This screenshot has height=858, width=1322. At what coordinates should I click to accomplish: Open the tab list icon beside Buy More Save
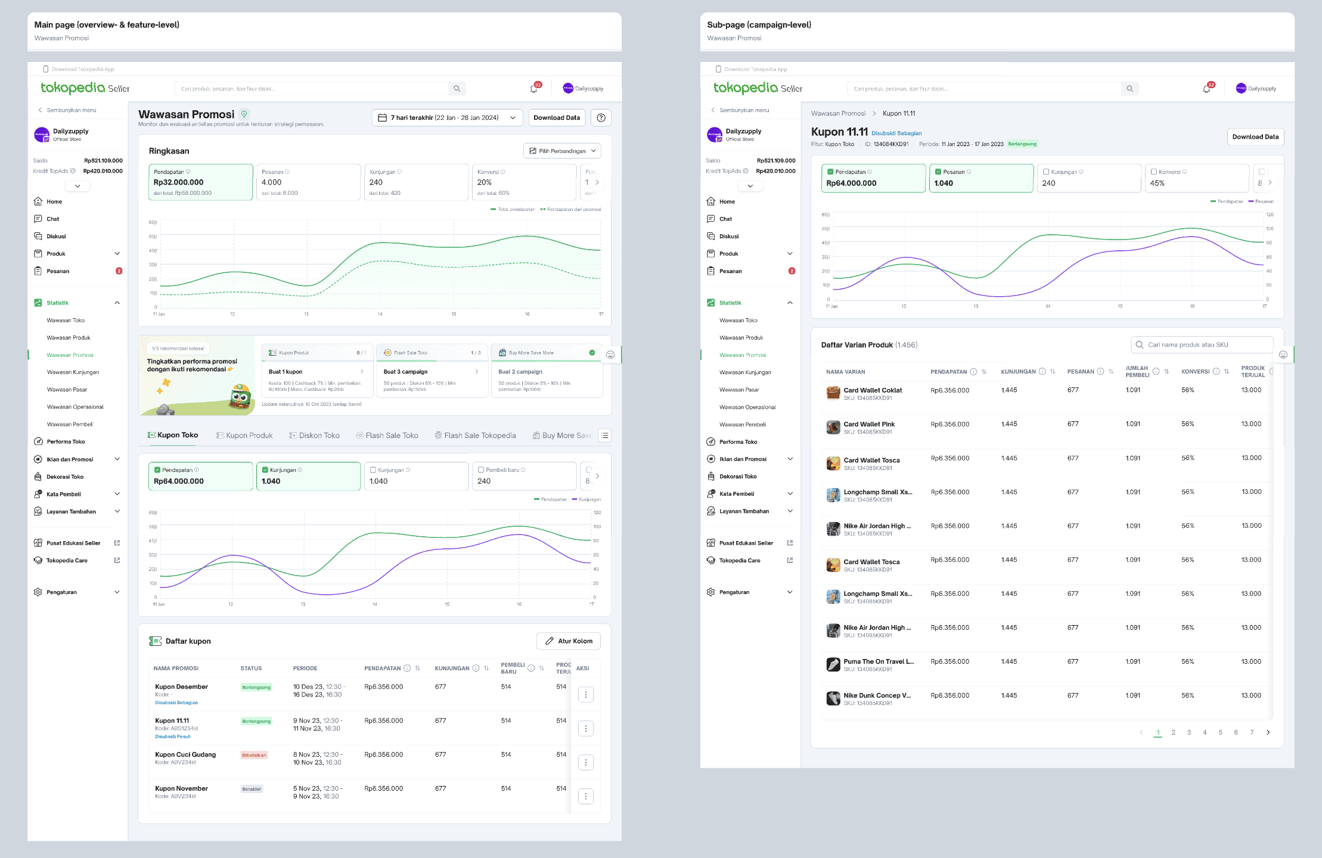point(604,436)
